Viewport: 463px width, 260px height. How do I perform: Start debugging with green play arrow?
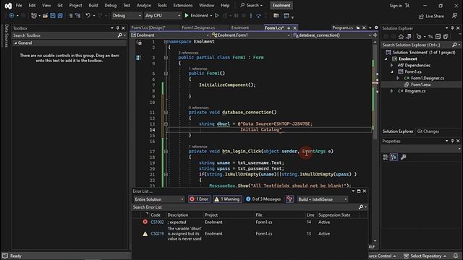[x=187, y=16]
